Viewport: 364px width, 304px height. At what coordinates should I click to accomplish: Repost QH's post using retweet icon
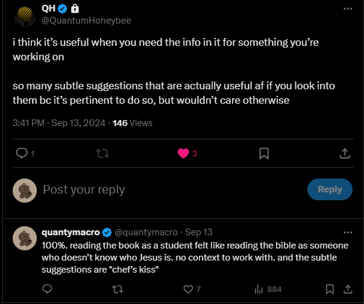pyautogui.click(x=102, y=153)
